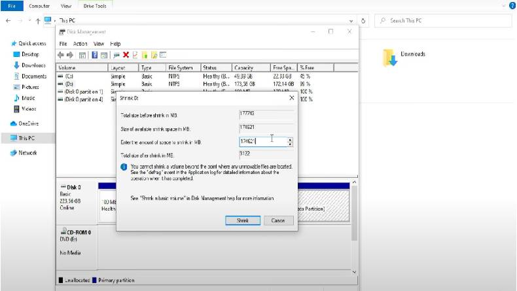The width and height of the screenshot is (517, 291).
Task: Click the Search This PC box
Action: click(x=444, y=21)
